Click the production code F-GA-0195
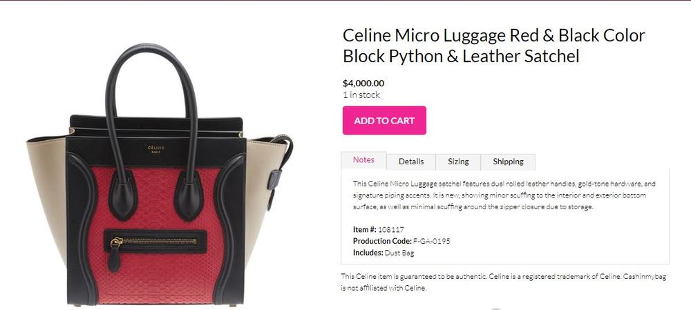691x310 pixels. click(x=431, y=241)
